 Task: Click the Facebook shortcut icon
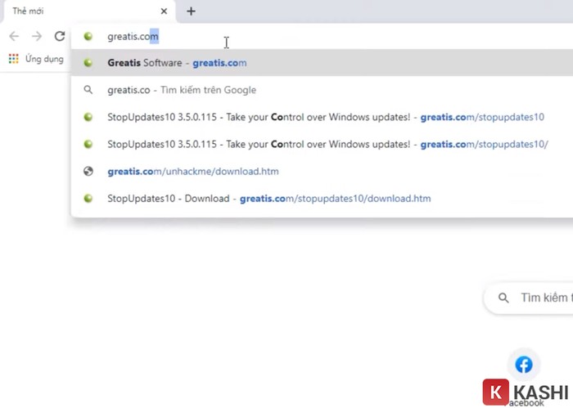point(523,365)
